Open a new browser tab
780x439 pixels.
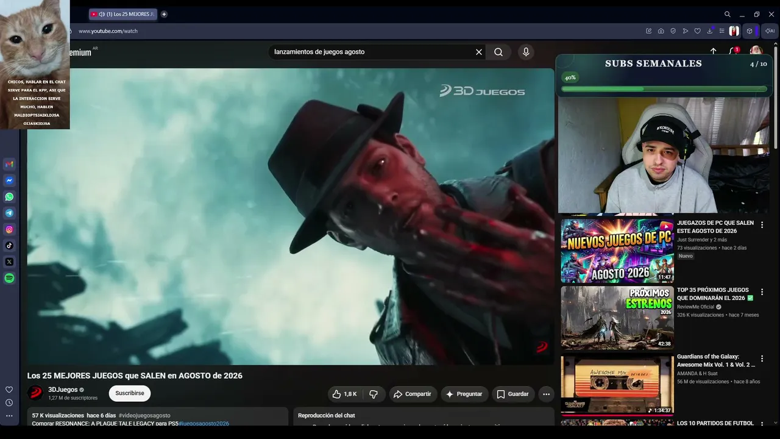coord(164,14)
